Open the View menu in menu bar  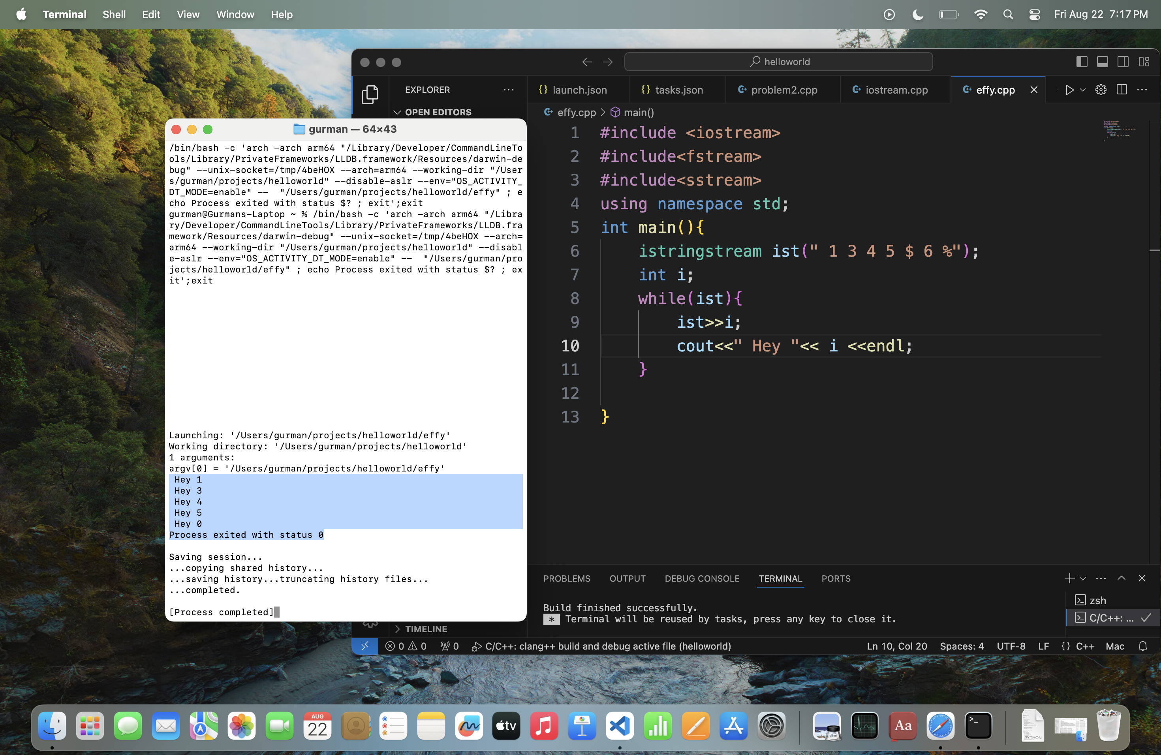click(x=188, y=14)
